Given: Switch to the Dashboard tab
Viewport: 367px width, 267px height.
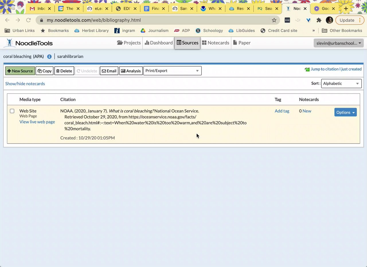Looking at the screenshot, I should tap(159, 43).
